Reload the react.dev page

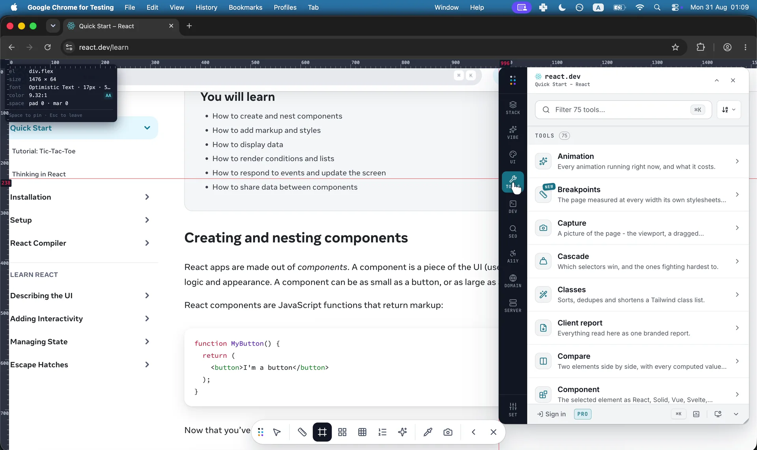coord(48,47)
